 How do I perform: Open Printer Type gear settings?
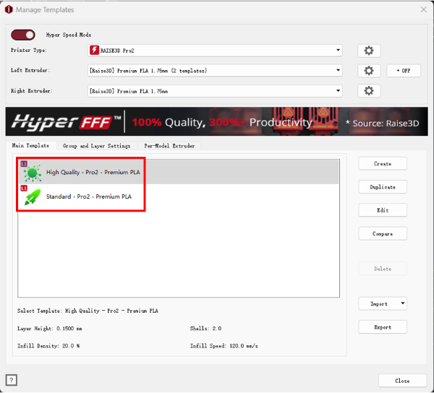pyautogui.click(x=369, y=51)
